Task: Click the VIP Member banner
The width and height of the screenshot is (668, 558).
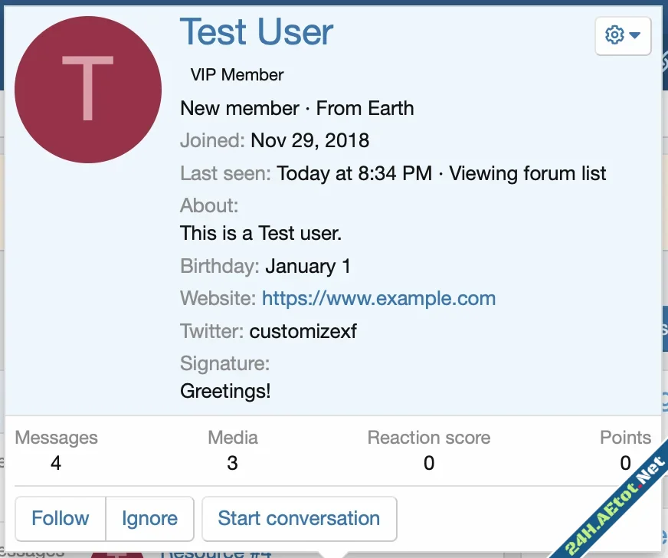Action: [x=236, y=74]
